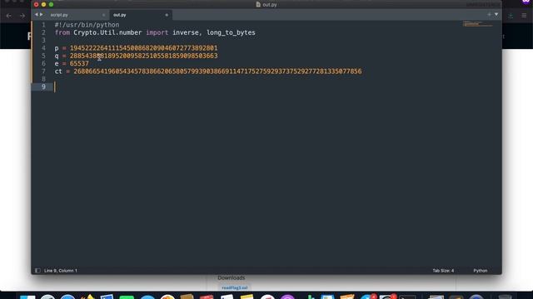Image resolution: width=533 pixels, height=299 pixels.
Task: Click line number 9 in the gutter
Action: tap(43, 86)
